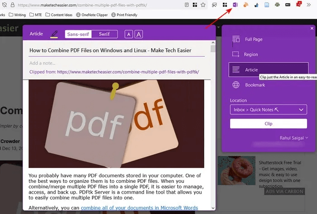The width and height of the screenshot is (317, 214).
Task: Click the donut Shutterstock ad image
Action: tap(236, 171)
